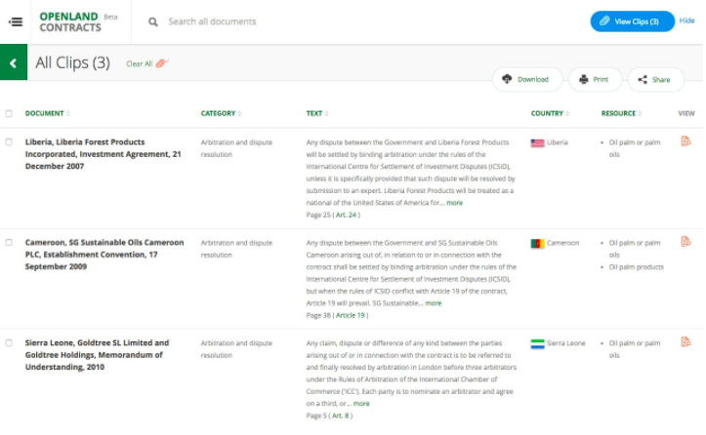The image size is (706, 435).
Task: Click Arbitration and dispute resolution in Liberia row
Action: coord(236,148)
